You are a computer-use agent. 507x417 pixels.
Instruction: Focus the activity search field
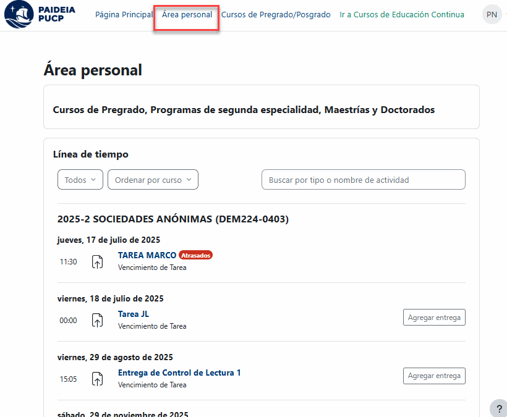[x=363, y=180]
